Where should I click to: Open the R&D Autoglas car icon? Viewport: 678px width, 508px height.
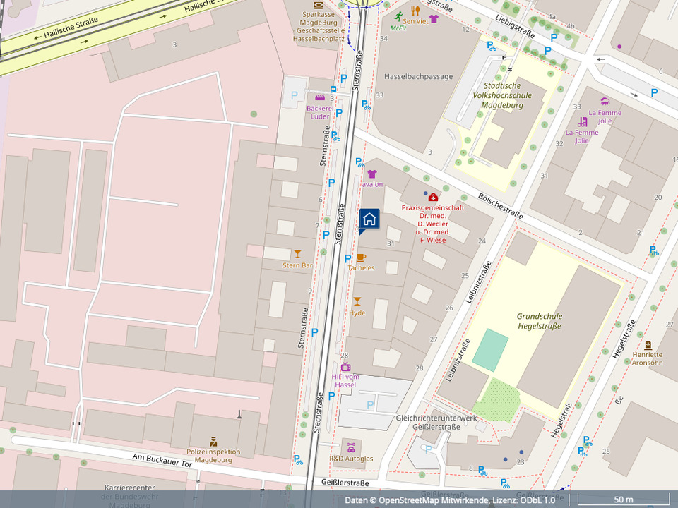[x=351, y=447]
